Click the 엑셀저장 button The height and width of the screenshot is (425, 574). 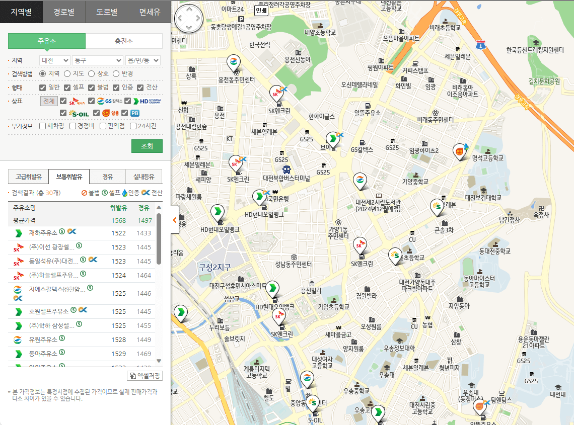145,376
